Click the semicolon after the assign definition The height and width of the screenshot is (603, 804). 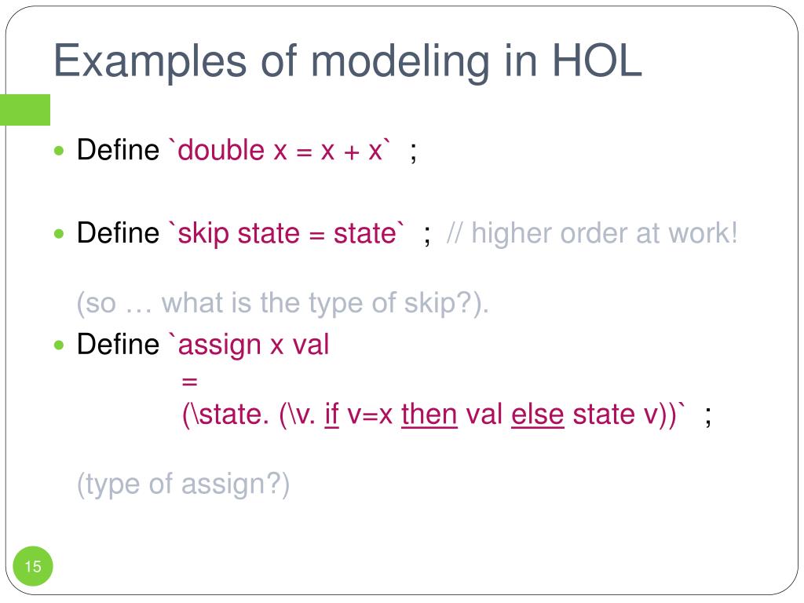(x=708, y=416)
